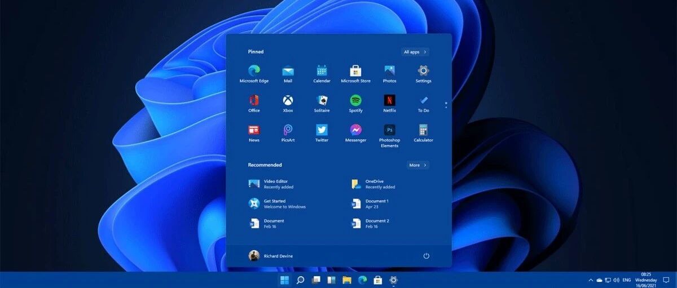Open Richard Devine user account menu
This screenshot has height=288, width=677.
click(x=271, y=256)
